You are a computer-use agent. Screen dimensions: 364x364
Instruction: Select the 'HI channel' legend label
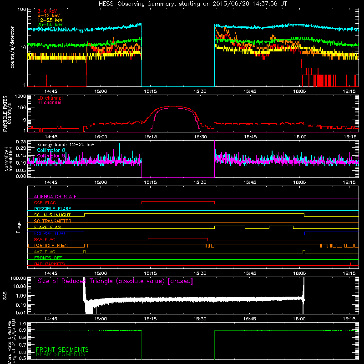[x=49, y=103]
